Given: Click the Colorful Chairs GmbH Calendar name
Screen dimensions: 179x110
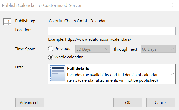Looking at the screenshot, I should pos(77,21).
